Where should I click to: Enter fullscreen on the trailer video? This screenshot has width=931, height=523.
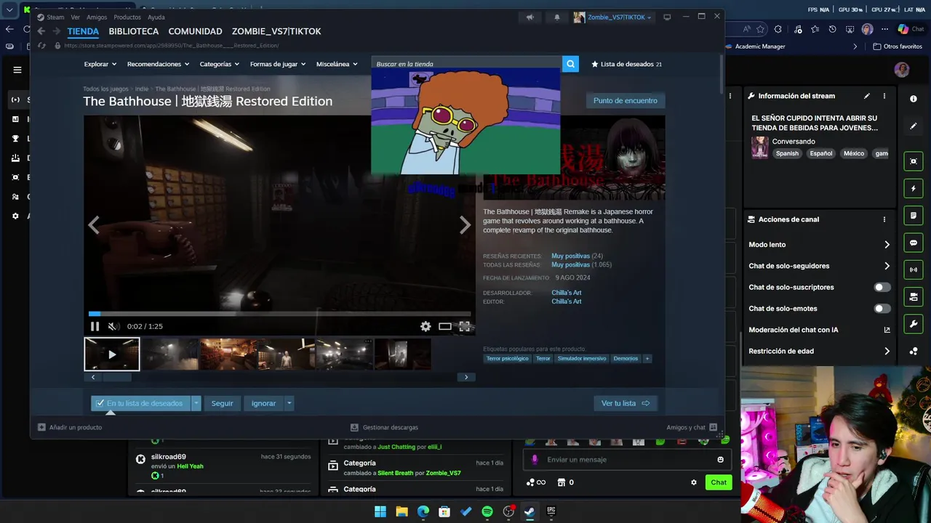(464, 326)
